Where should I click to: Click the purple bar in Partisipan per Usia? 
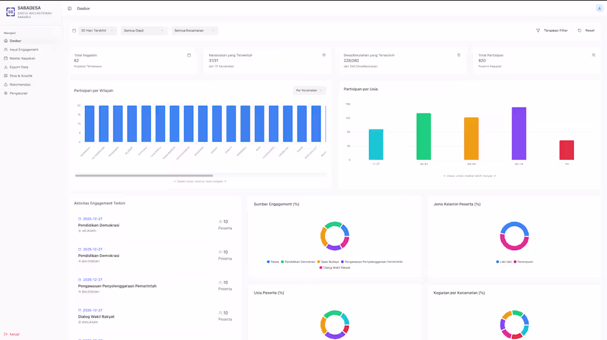[x=519, y=134]
